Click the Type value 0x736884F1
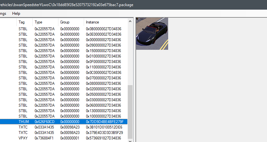This screenshot has height=142, width=267. (x=44, y=138)
